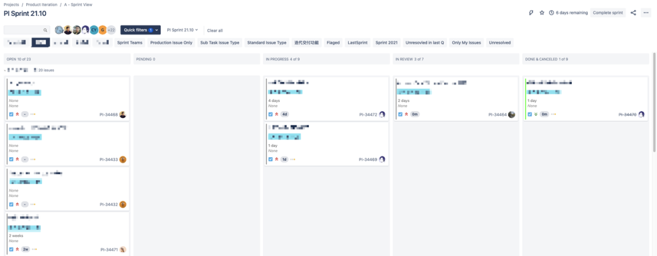
Task: Go to Product Iteration breadcrumb
Action: [43, 4]
